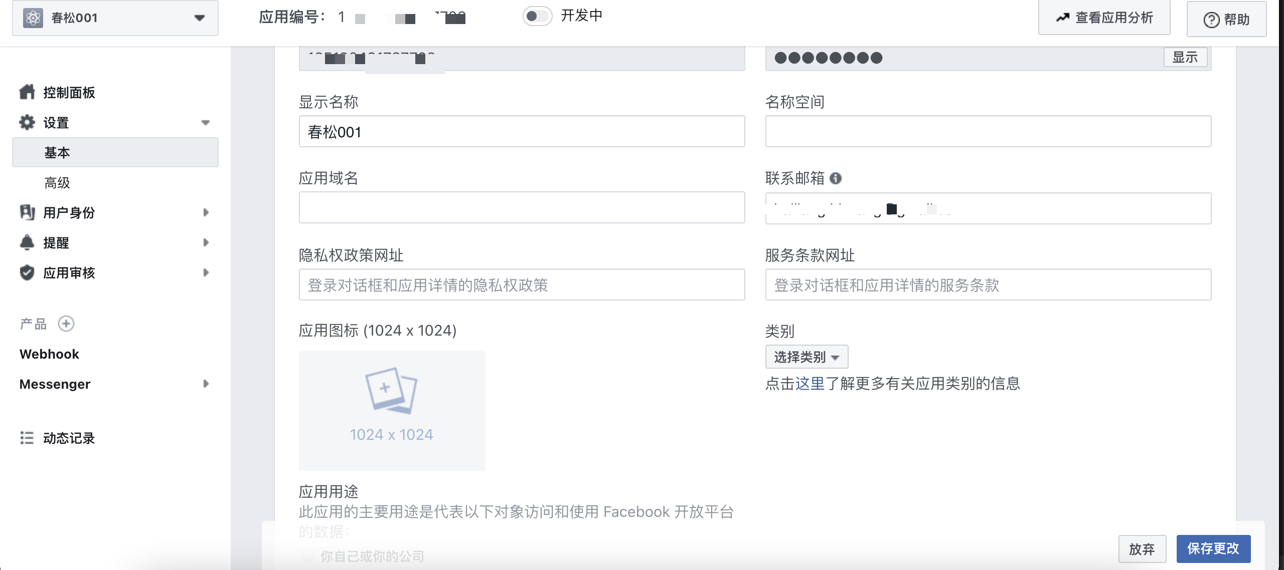Upload app icon via 1024 x 1024 placeholder
Screen dimensions: 1284x570
click(x=392, y=411)
